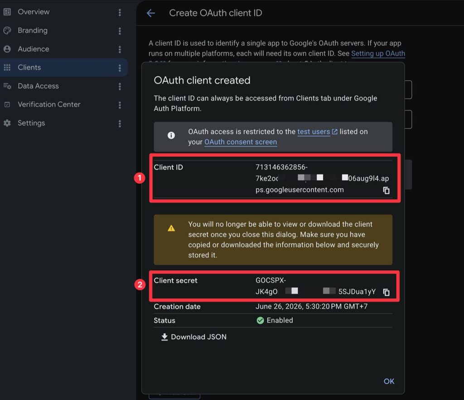The width and height of the screenshot is (464, 400).
Task: Click the Settings gear icon
Action: (7, 123)
